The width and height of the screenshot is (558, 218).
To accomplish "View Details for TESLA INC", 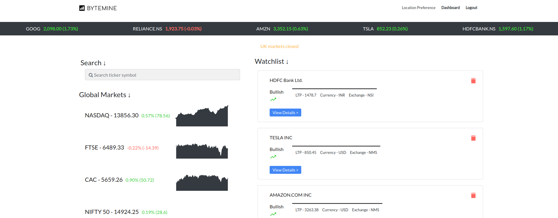I will pyautogui.click(x=285, y=170).
